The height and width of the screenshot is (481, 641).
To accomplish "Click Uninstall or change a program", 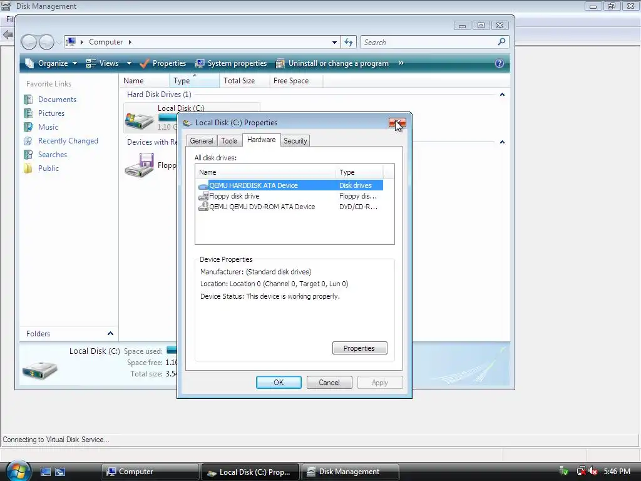I will coord(332,63).
